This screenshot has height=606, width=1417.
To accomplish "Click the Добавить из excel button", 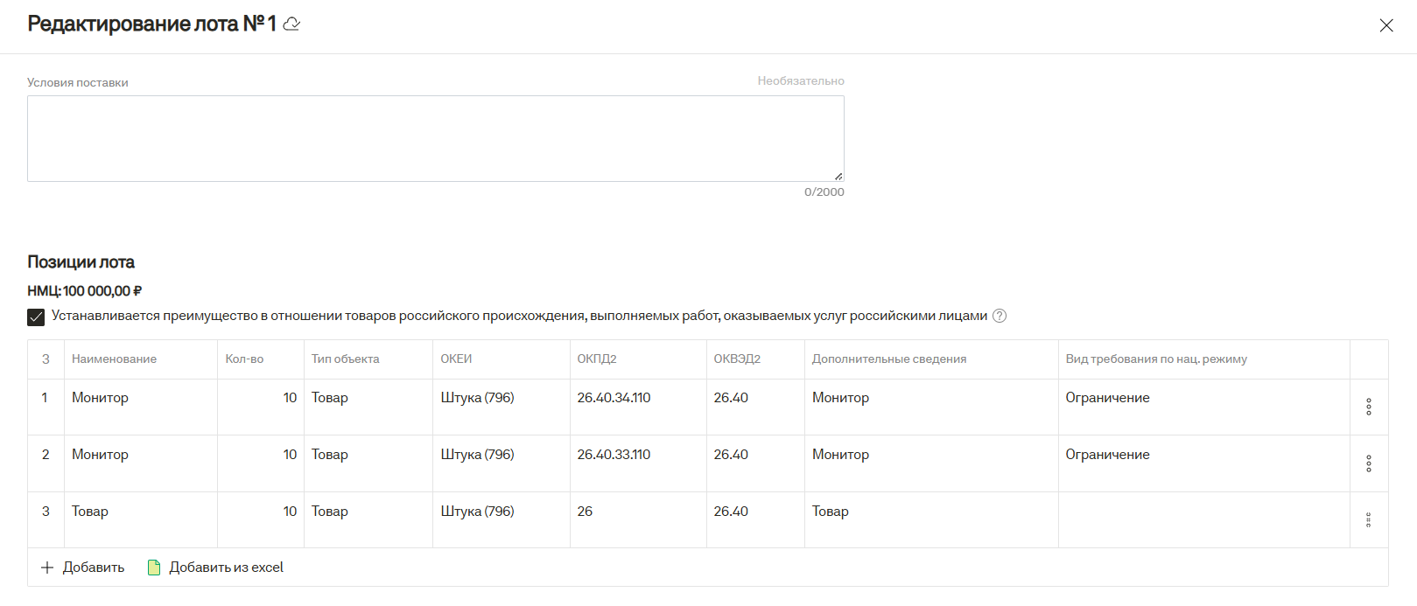I will 226,568.
